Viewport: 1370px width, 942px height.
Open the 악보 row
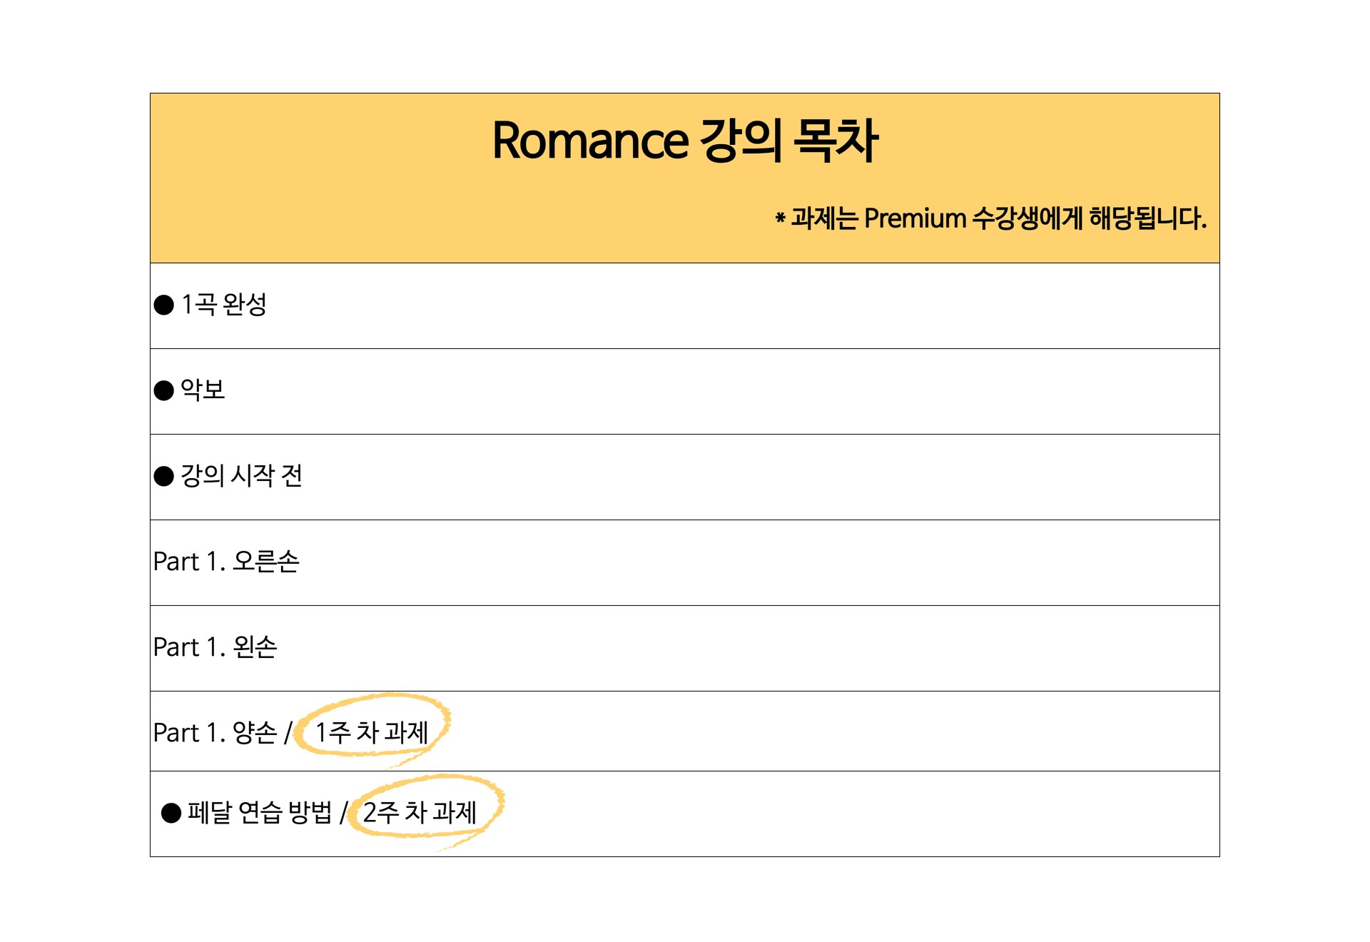click(x=685, y=391)
